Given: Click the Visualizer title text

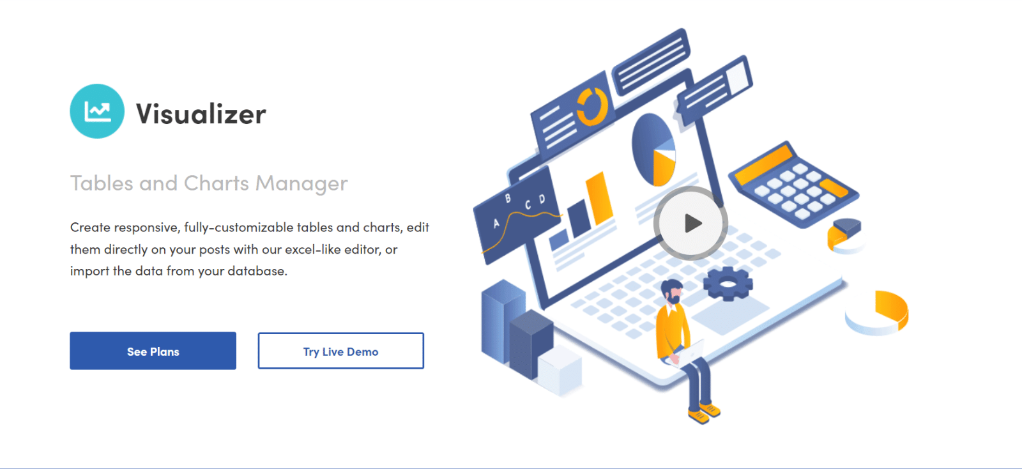Looking at the screenshot, I should pos(201,114).
